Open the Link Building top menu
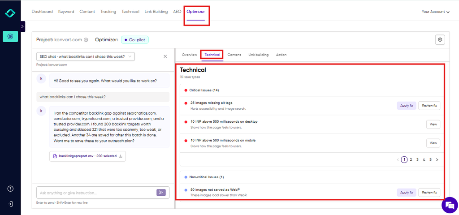 click(x=156, y=12)
